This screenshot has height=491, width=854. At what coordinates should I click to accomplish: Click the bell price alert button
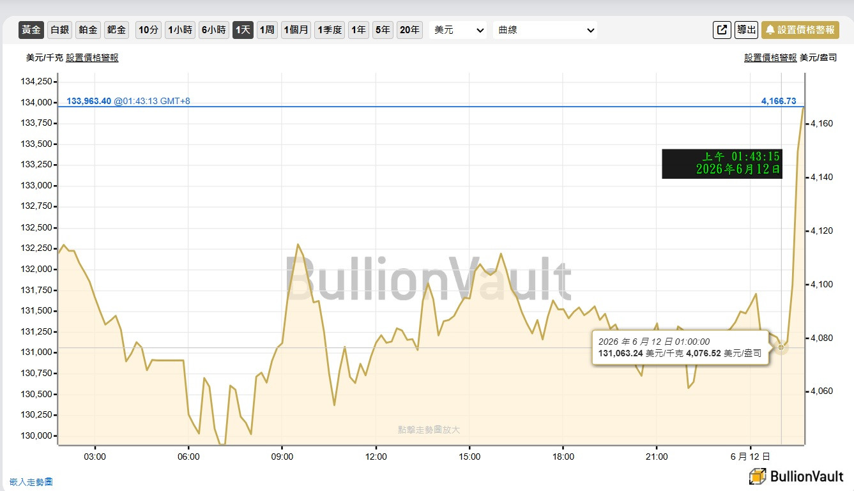(x=800, y=30)
